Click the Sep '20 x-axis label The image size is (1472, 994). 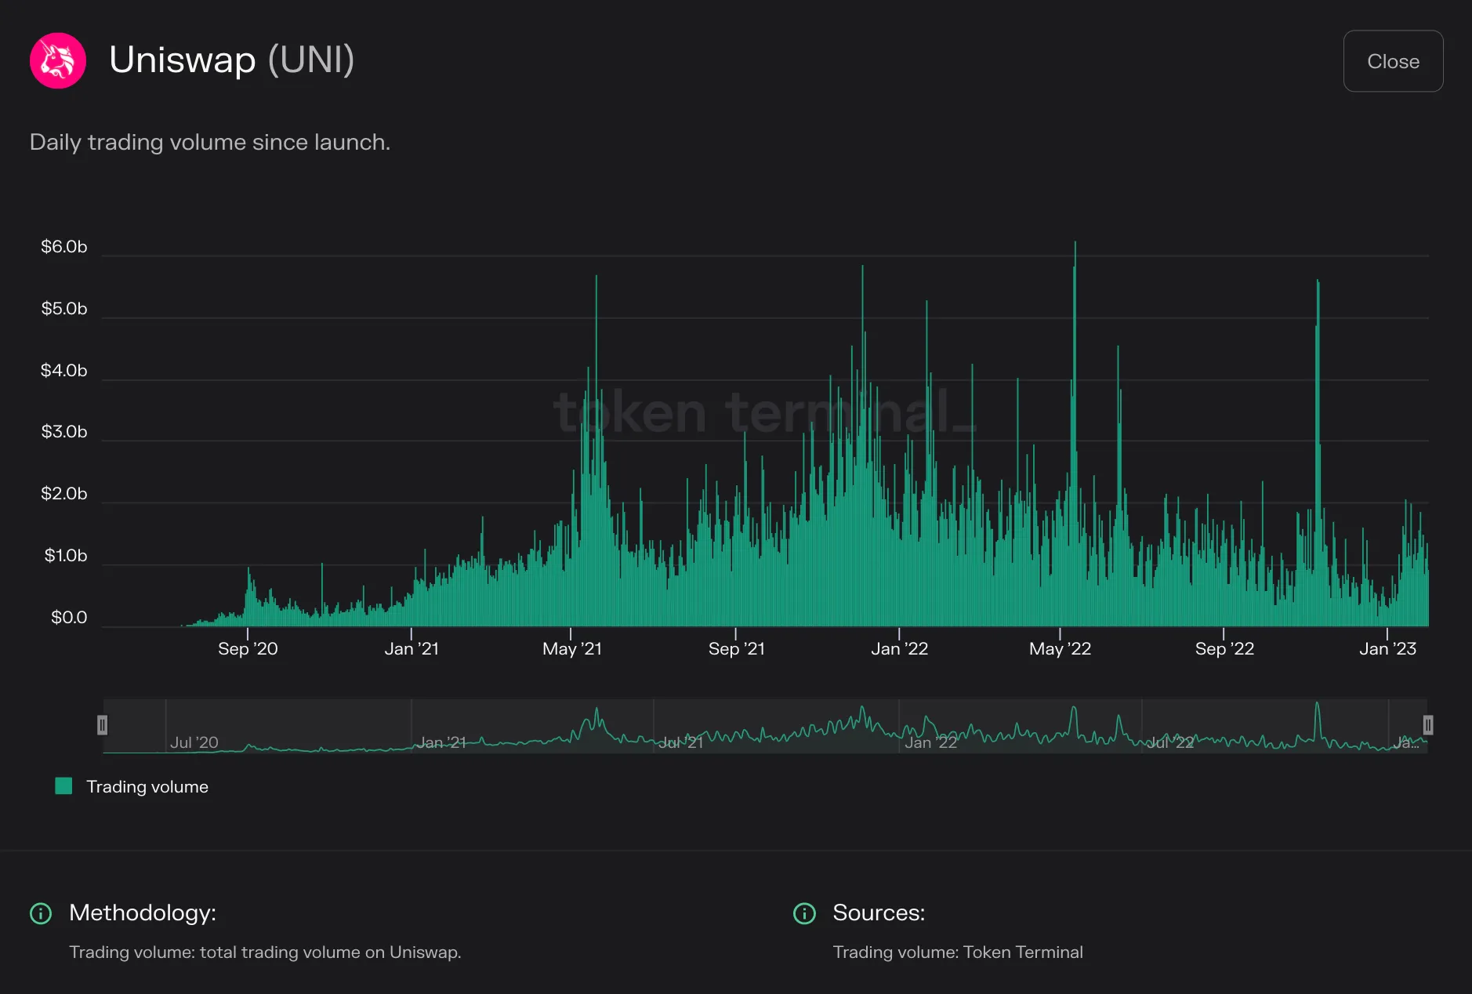pos(248,649)
